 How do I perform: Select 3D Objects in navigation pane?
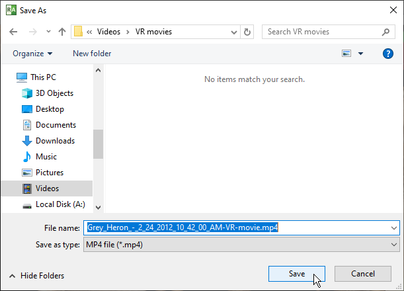click(54, 93)
